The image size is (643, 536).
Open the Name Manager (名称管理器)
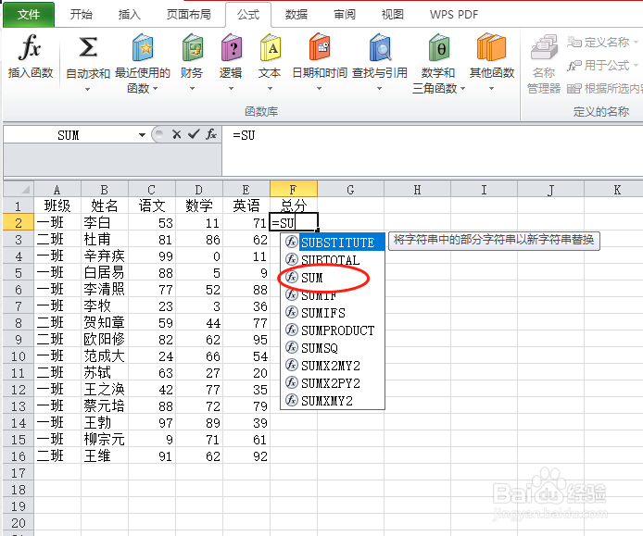pyautogui.click(x=544, y=64)
